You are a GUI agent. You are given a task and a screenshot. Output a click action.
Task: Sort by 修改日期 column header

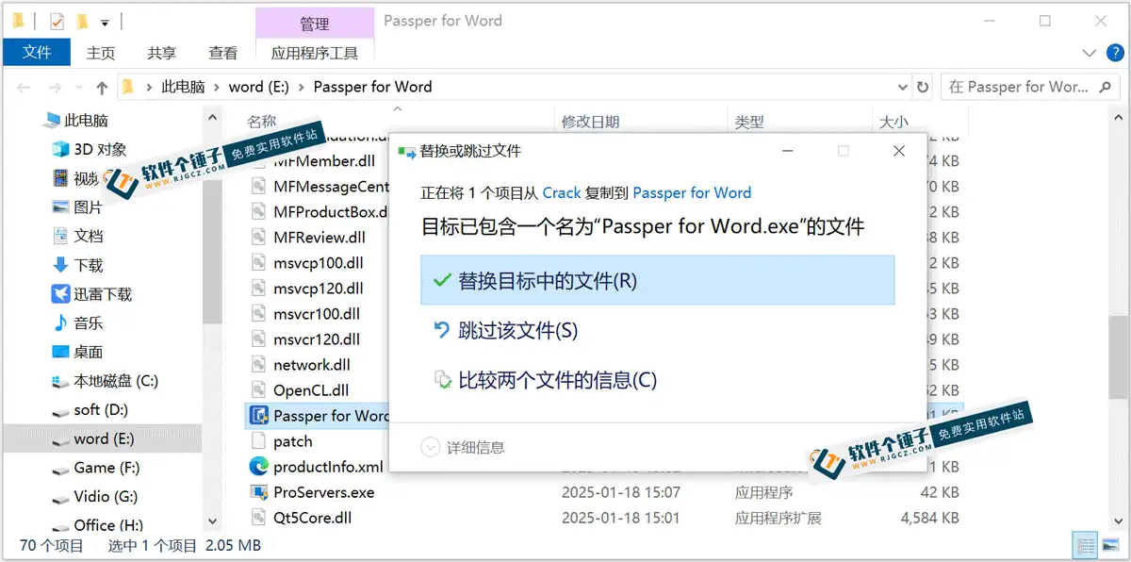click(591, 122)
